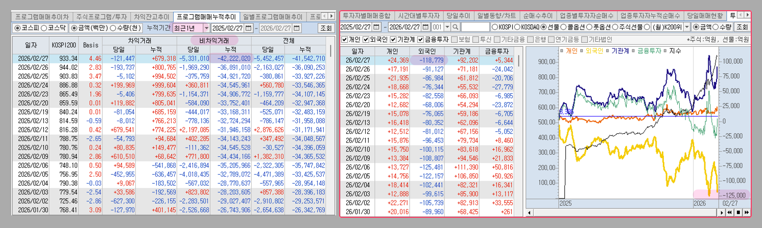Select 코스닥 radio button

tap(44, 27)
